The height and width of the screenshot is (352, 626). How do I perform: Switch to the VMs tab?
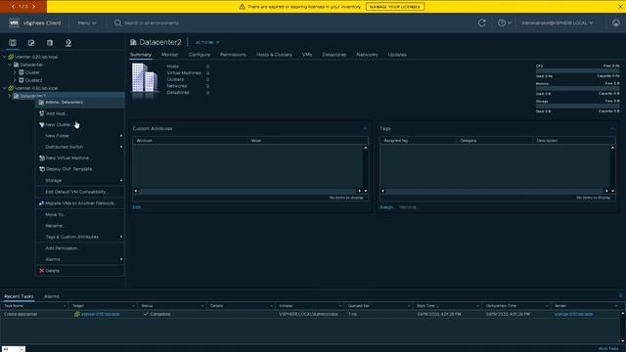[x=306, y=55]
